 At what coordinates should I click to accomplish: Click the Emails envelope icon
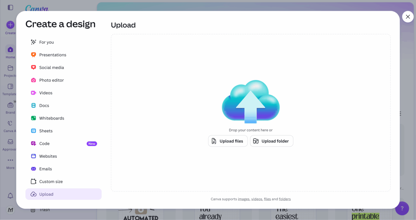coord(34,169)
